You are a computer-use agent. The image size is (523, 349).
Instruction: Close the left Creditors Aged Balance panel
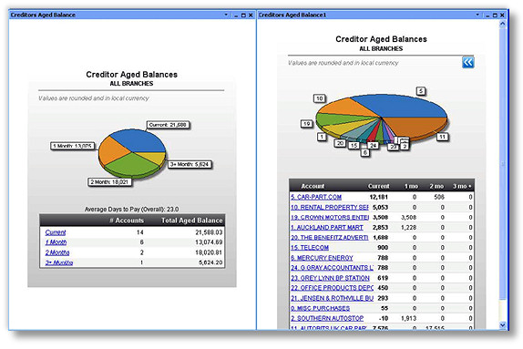pos(251,15)
